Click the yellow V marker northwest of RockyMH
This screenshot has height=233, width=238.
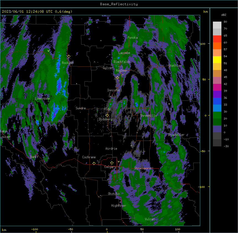coord(48,51)
